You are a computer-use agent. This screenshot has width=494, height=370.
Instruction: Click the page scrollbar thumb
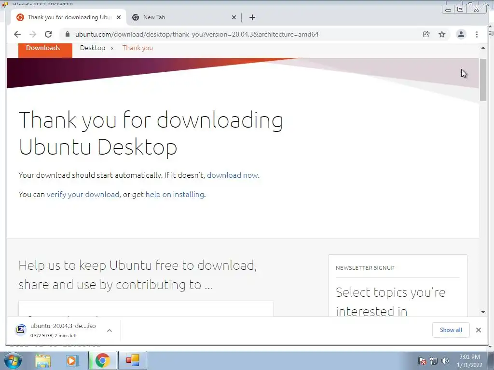(483, 79)
